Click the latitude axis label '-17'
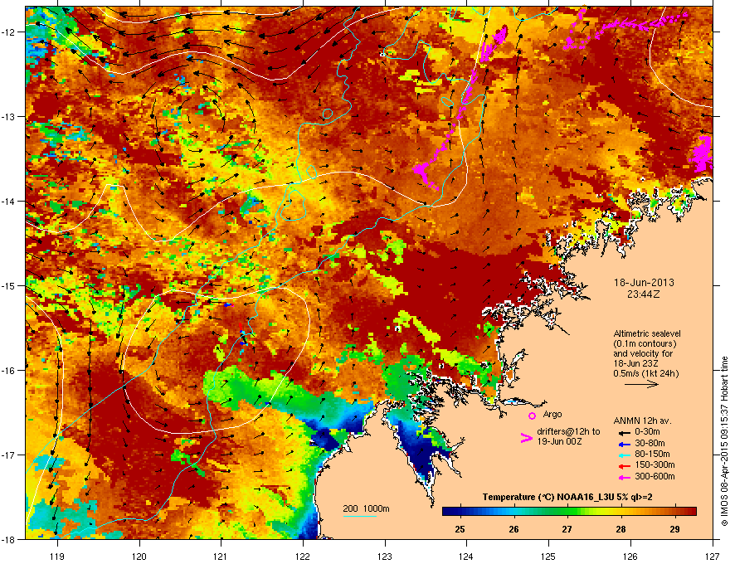730x564 pixels. pyautogui.click(x=9, y=455)
